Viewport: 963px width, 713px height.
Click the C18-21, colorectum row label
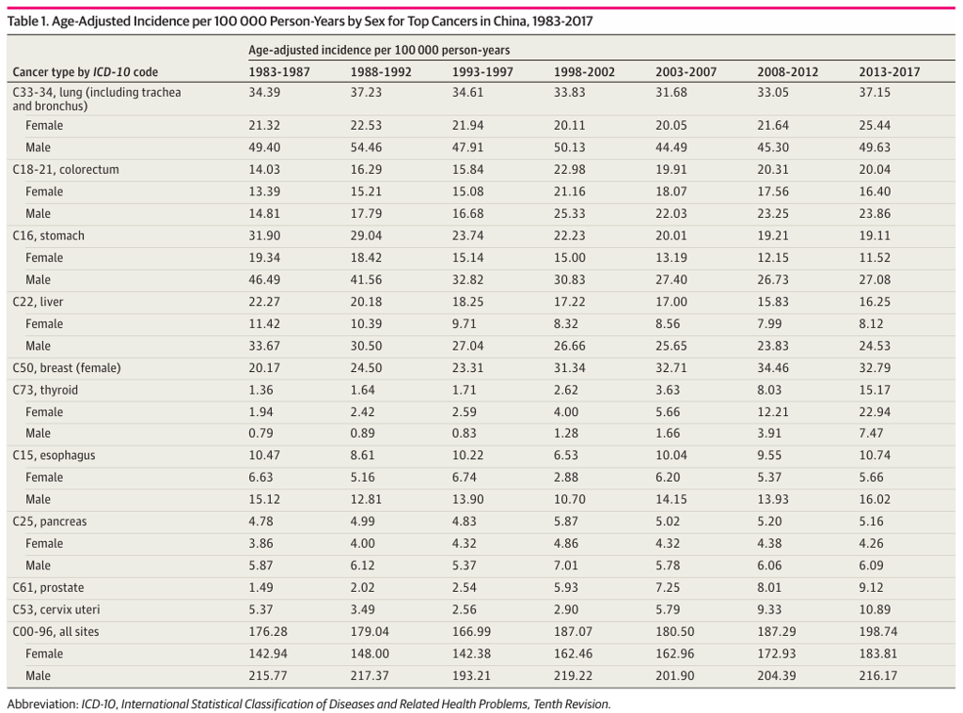[66, 169]
